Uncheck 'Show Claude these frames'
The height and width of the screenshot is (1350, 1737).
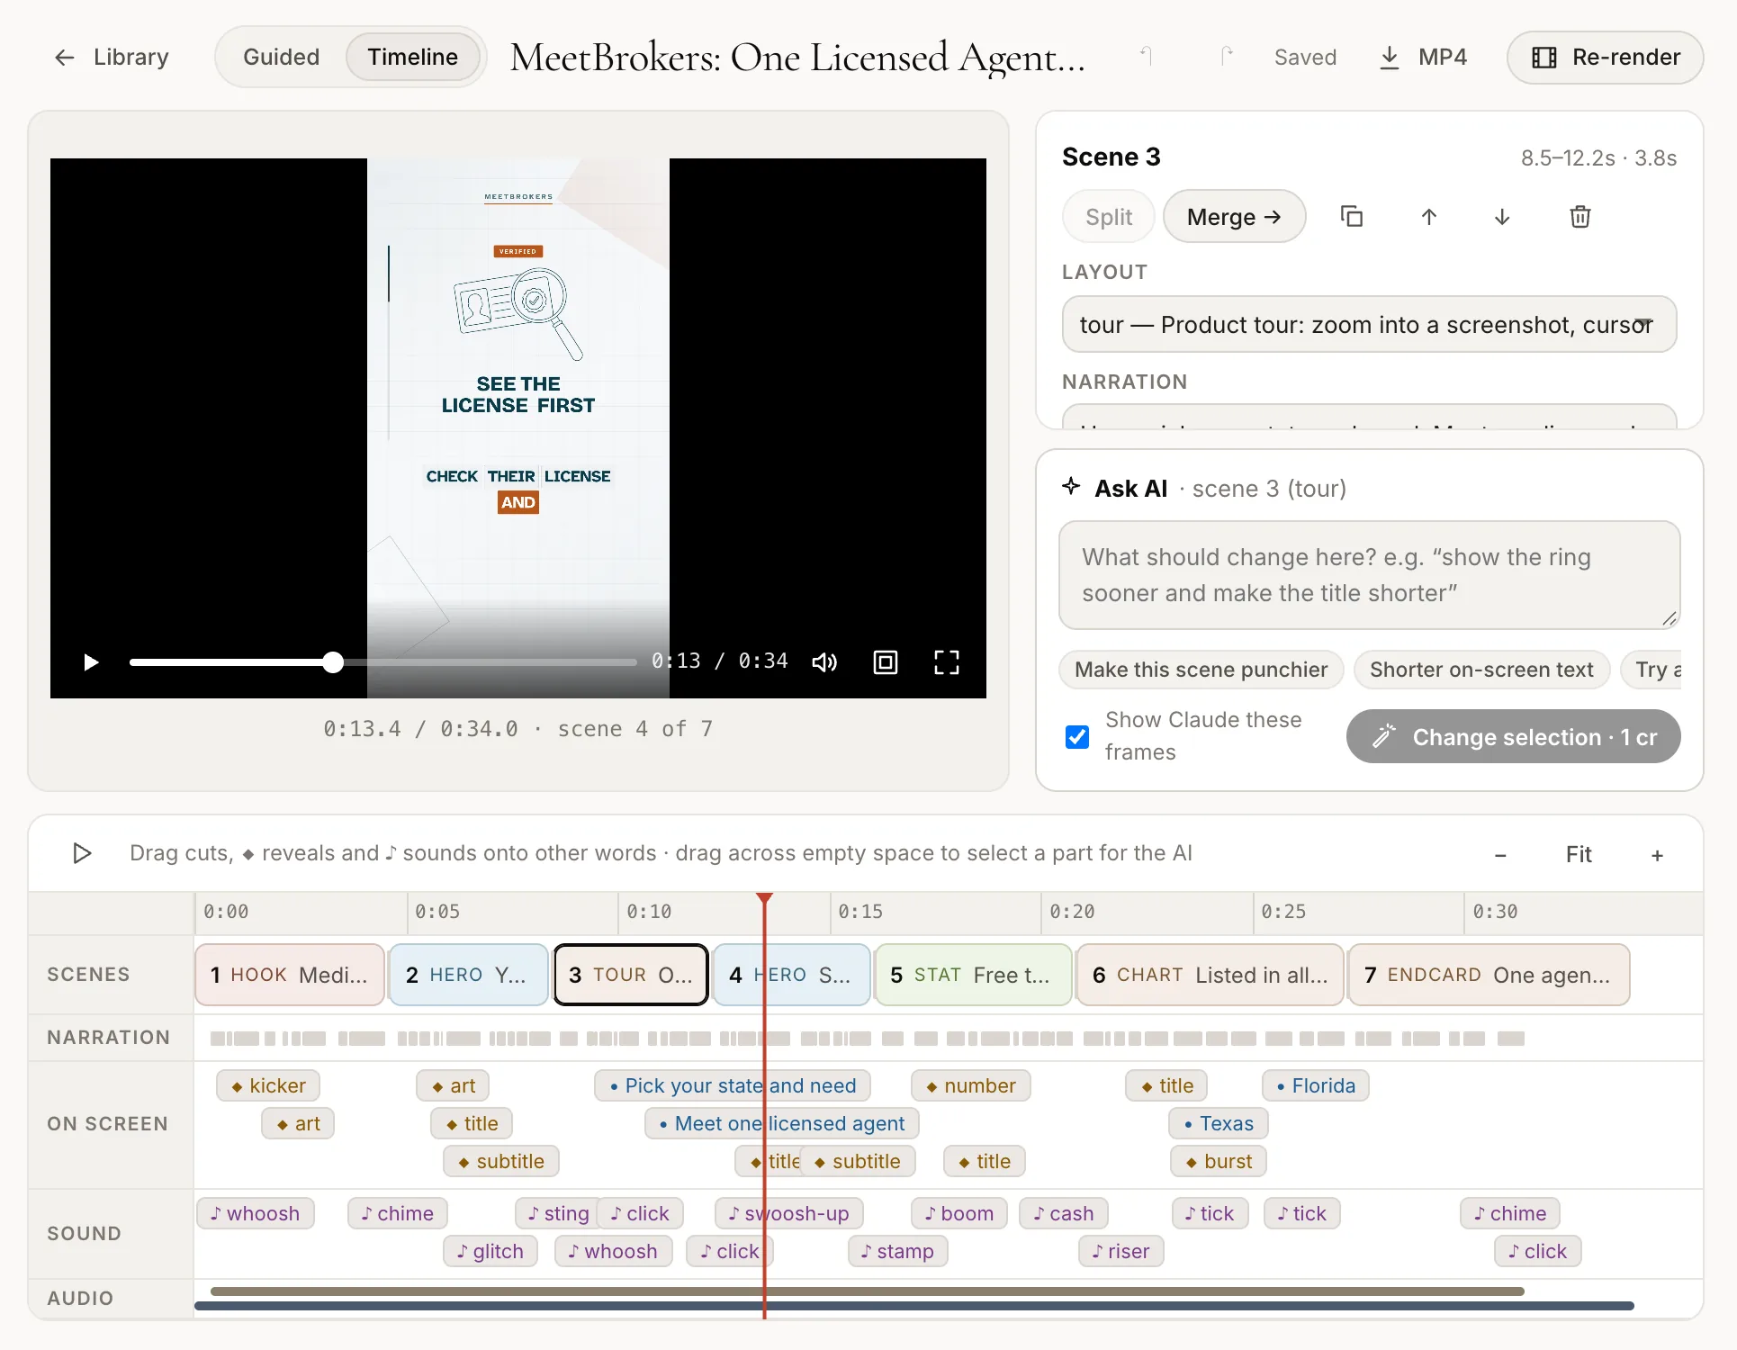tap(1077, 737)
